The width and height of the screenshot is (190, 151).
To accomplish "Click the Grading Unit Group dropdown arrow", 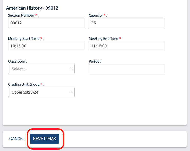I will tap(72, 93).
